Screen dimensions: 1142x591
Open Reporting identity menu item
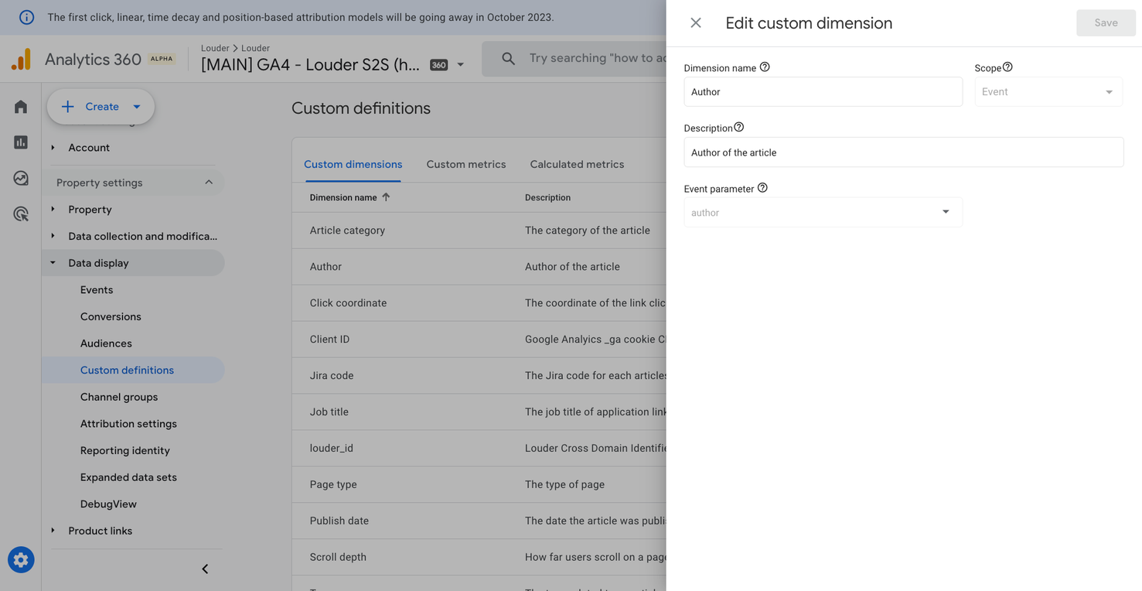point(125,450)
